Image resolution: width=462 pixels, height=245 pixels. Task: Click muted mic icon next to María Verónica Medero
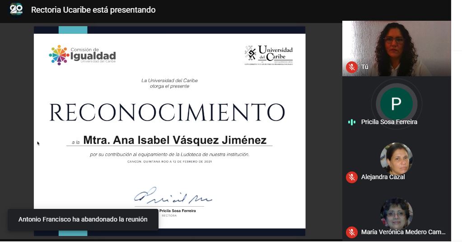(x=352, y=232)
